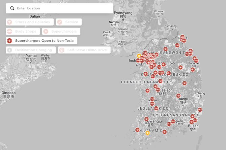Select the yellow star marker near Incheon
226x150 pixels.
139,56
